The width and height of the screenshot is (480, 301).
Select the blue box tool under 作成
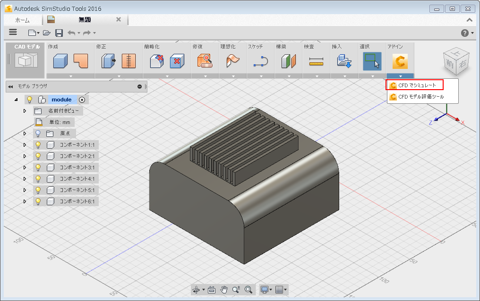(x=60, y=61)
